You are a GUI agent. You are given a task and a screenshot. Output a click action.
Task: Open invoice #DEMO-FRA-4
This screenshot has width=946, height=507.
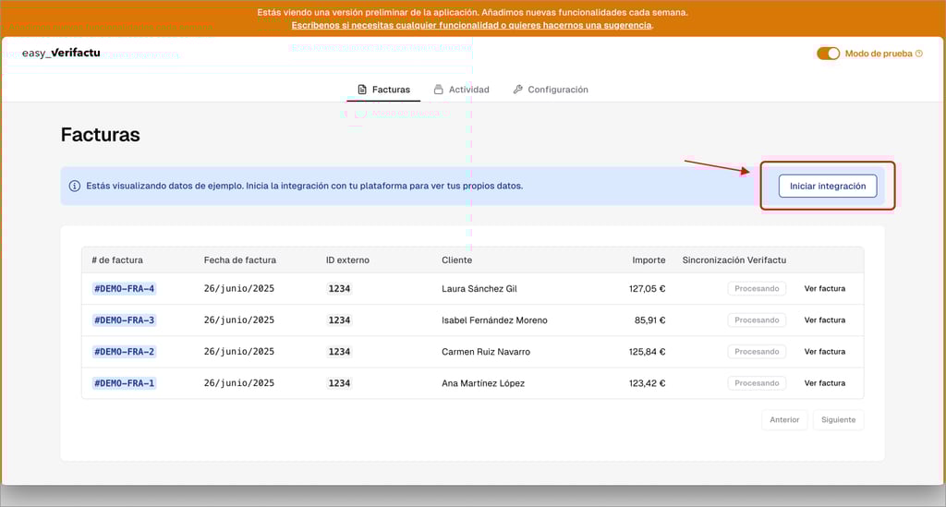pyautogui.click(x=124, y=289)
